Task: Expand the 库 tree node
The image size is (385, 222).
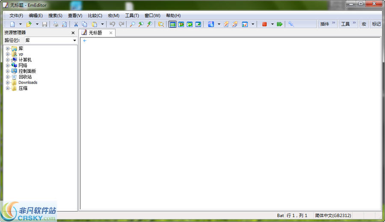Action: [8, 49]
